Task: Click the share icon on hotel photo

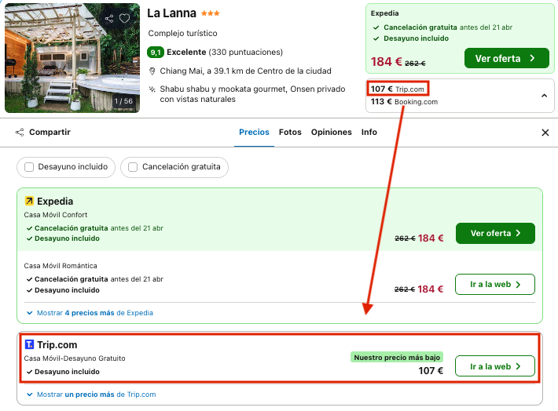Action: click(x=109, y=19)
